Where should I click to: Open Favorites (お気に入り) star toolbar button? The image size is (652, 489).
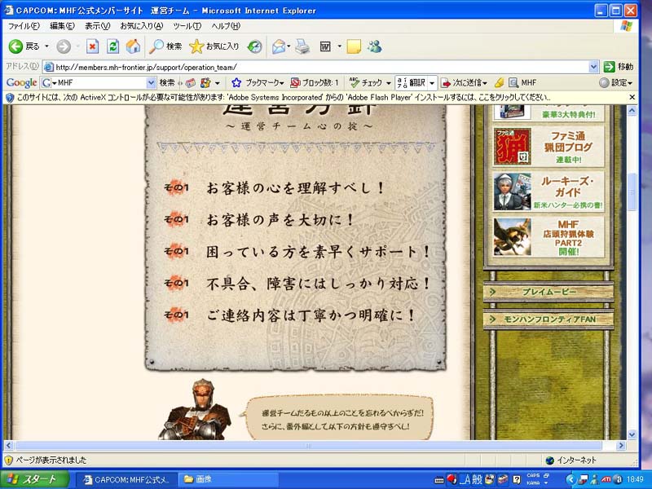coord(214,46)
